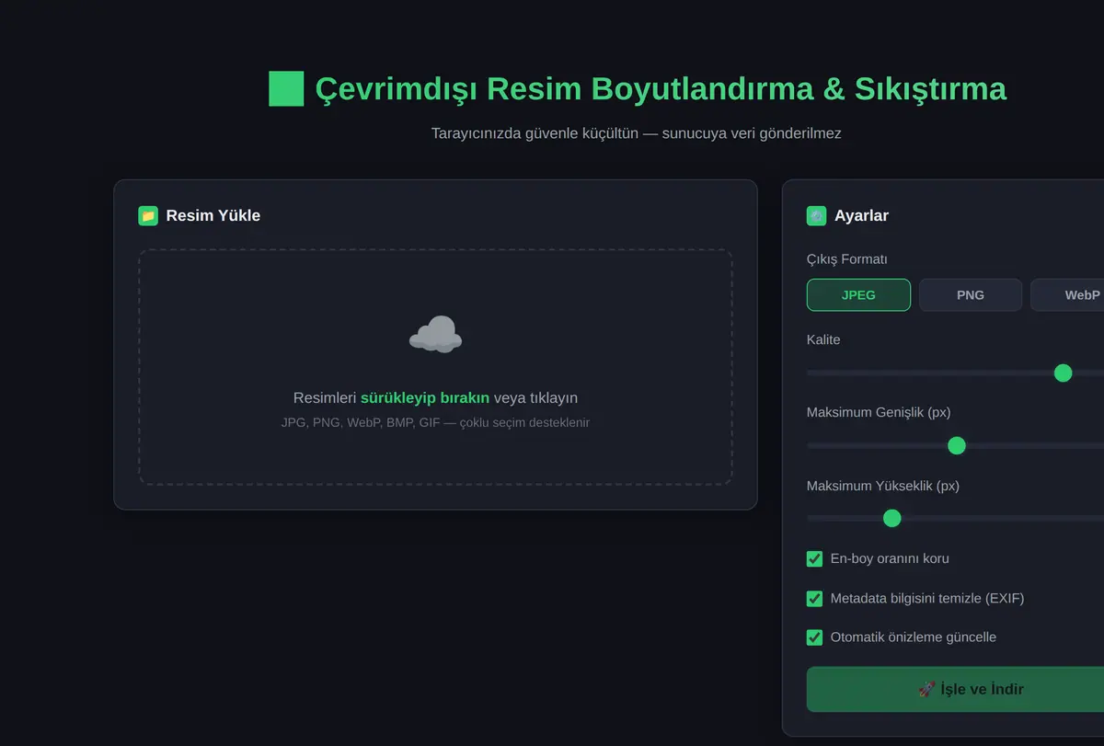Image resolution: width=1104 pixels, height=746 pixels.
Task: Click the Maksimum Genişlik slider handle
Action: 956,445
